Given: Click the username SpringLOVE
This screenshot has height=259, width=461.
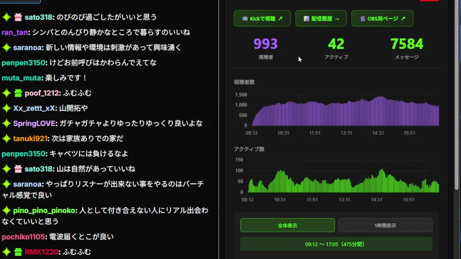Looking at the screenshot, I should (35, 123).
